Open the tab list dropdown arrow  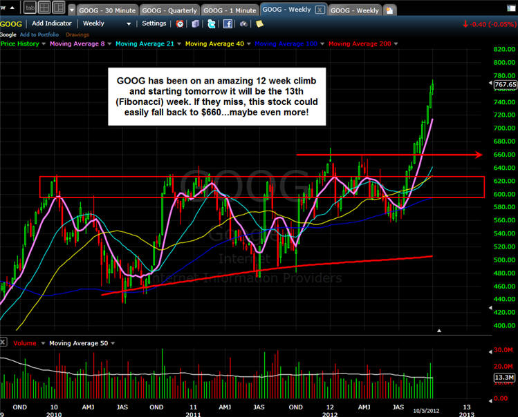coord(72,10)
